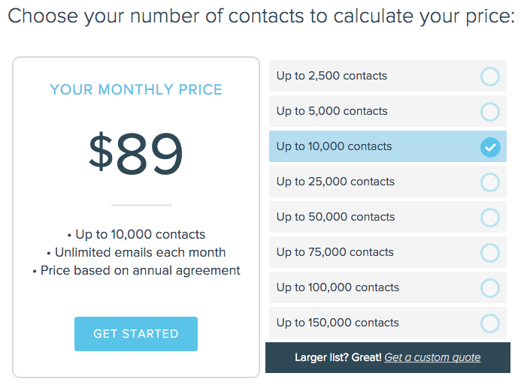Click the $89 monthly price amount

(136, 155)
